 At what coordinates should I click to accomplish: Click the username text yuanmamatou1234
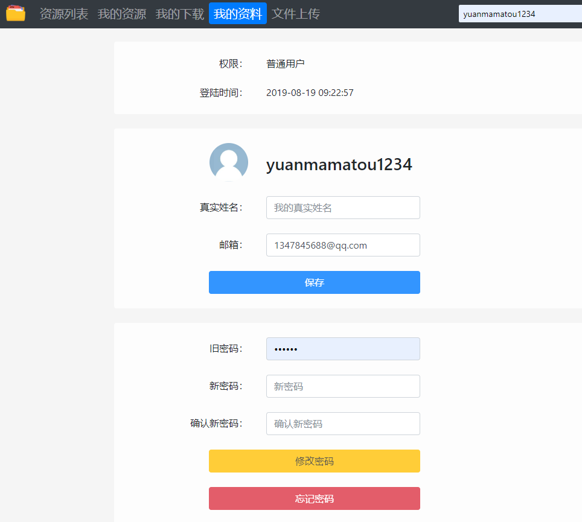339,164
